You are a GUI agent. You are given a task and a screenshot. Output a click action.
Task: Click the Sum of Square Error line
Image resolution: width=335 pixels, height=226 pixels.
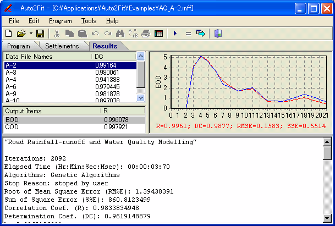(x=78, y=200)
